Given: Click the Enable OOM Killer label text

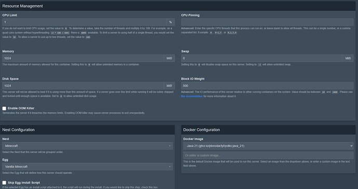Looking at the screenshot, I should 21,108.
